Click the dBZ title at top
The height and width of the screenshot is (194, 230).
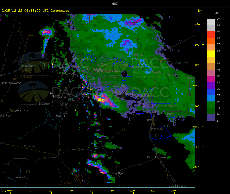115,4
